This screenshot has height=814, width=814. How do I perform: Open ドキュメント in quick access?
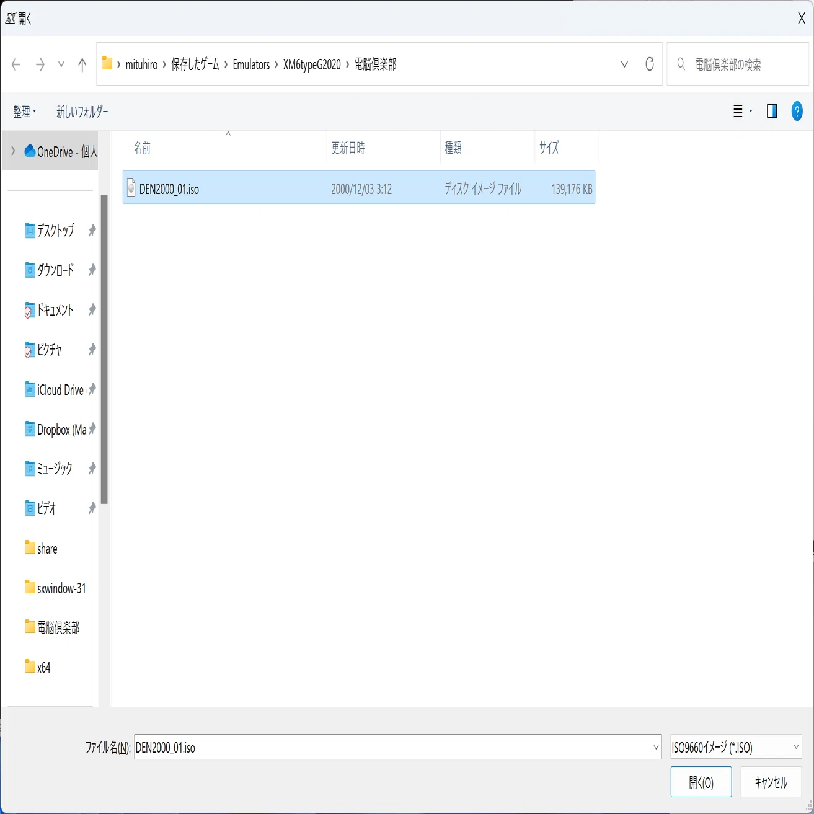click(x=55, y=310)
